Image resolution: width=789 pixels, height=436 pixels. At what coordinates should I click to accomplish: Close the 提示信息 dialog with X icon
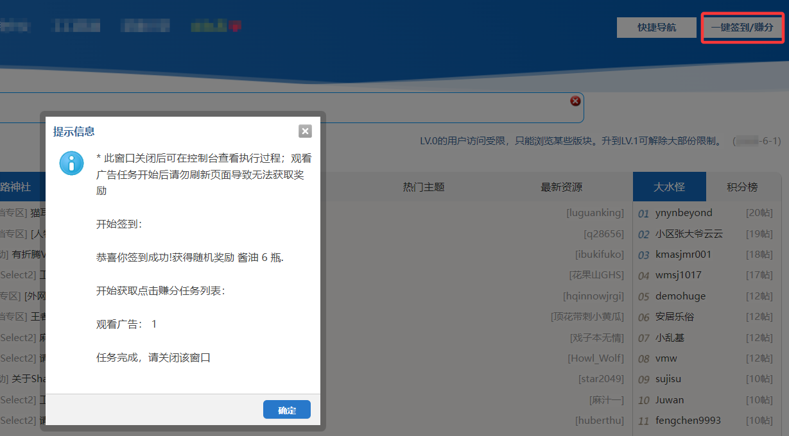click(x=305, y=131)
